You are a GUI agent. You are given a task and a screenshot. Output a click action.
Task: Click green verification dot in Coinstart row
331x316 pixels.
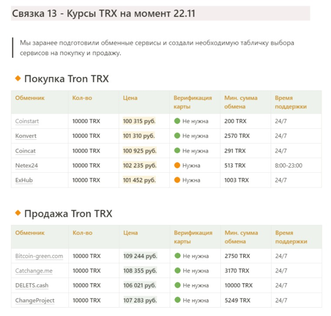(177, 121)
